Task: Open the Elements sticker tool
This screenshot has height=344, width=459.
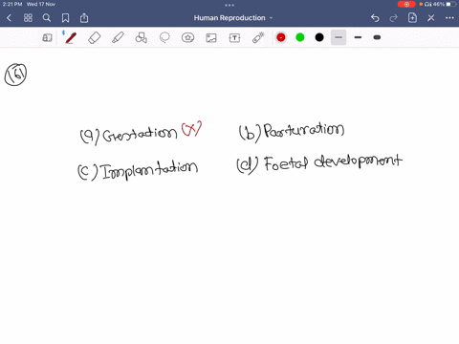Action: 187,38
